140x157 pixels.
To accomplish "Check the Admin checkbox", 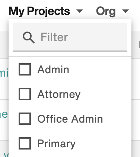I will 25,70.
